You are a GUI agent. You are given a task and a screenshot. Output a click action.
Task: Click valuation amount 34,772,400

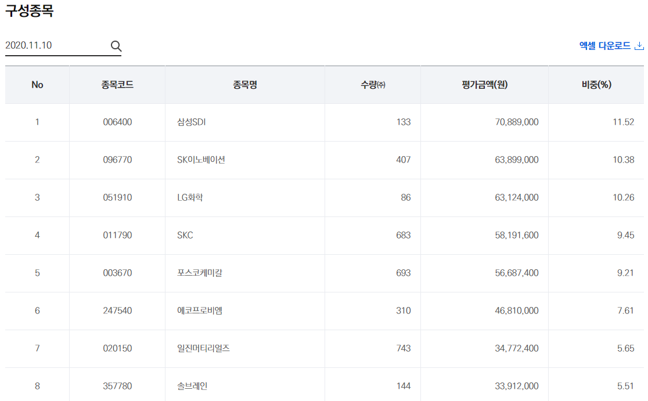pos(517,349)
